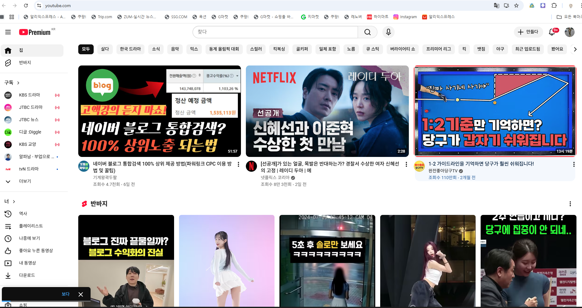Open options menu for 레이디 두아 video
The image size is (582, 308).
tap(406, 165)
